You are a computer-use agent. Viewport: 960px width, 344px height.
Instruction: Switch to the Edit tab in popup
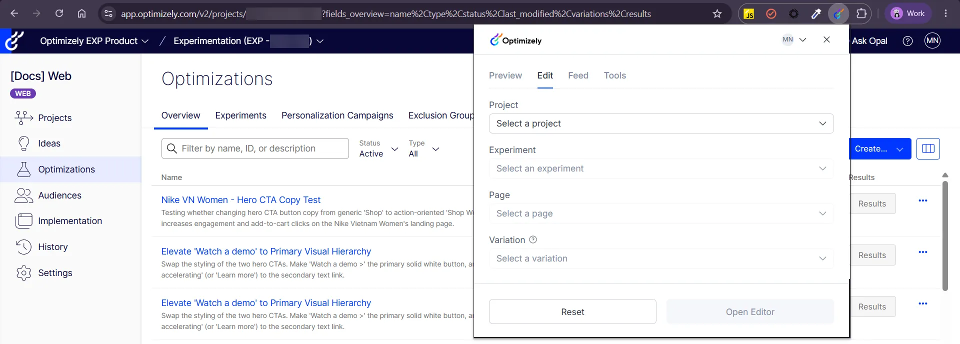[545, 75]
